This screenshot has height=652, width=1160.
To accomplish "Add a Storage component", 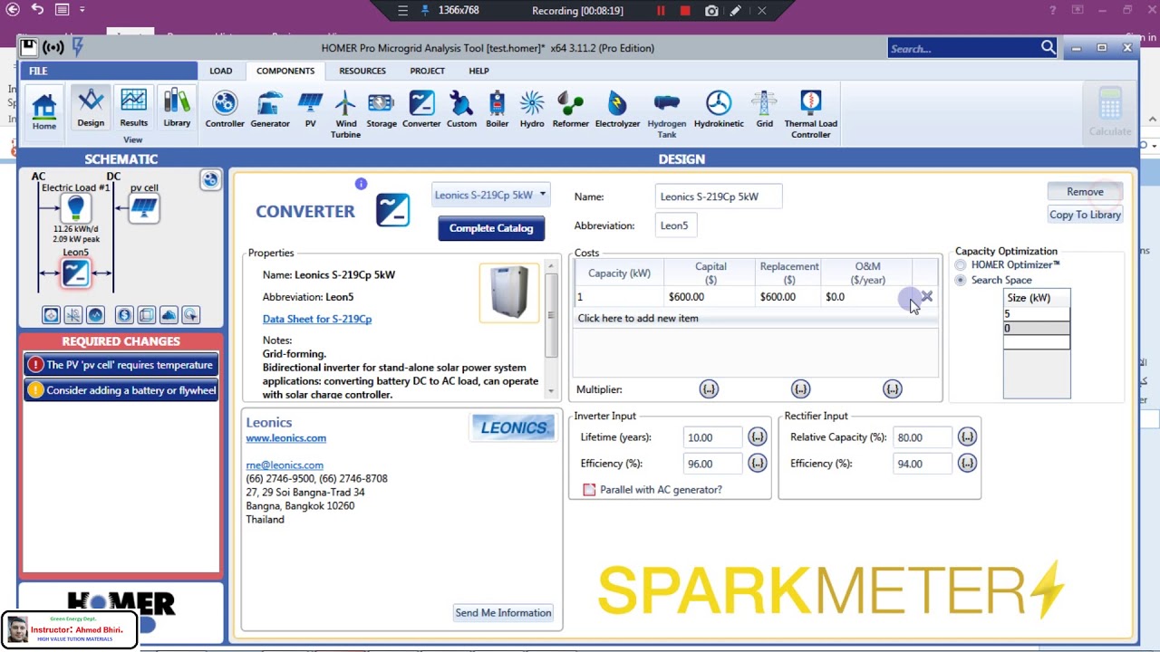I will tap(382, 110).
